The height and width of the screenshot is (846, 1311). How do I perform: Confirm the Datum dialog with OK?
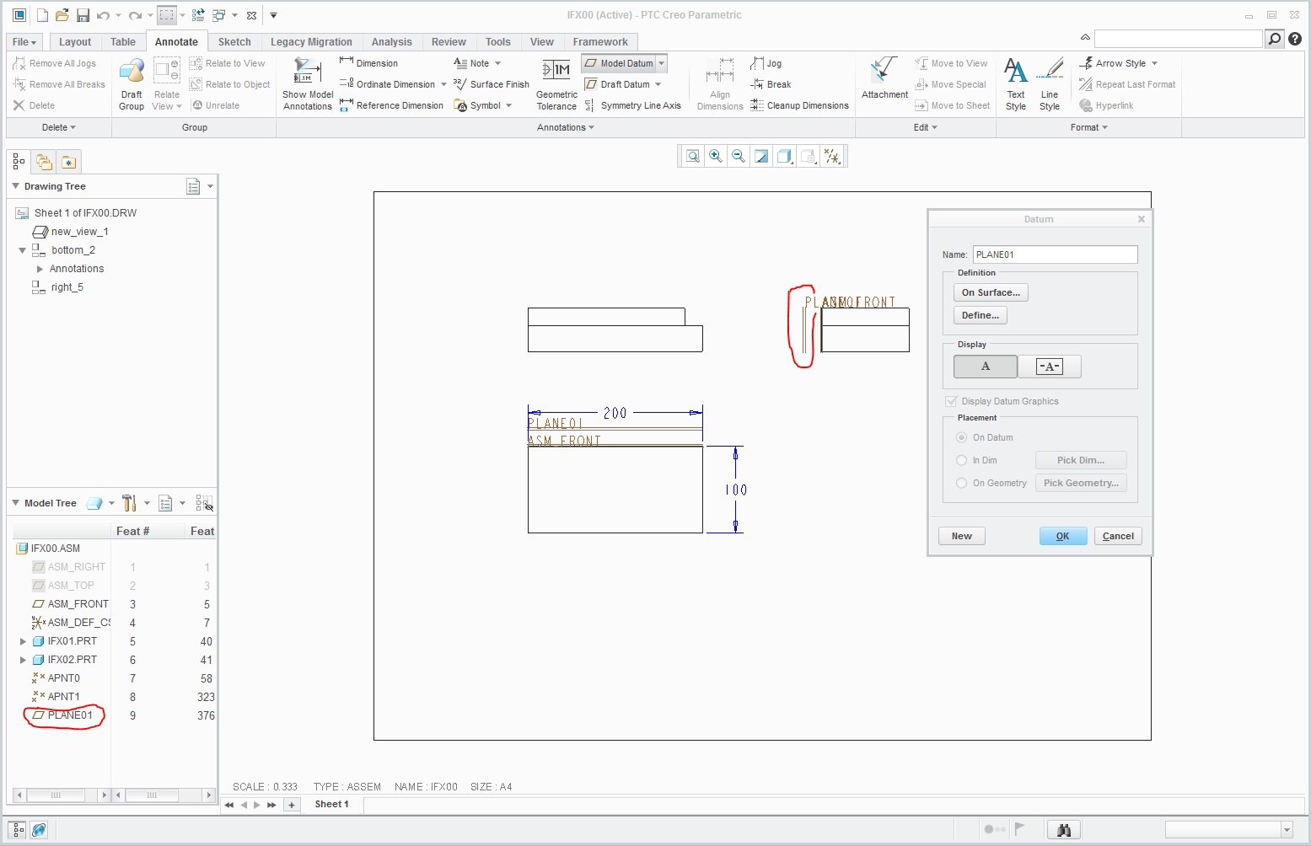click(1062, 536)
